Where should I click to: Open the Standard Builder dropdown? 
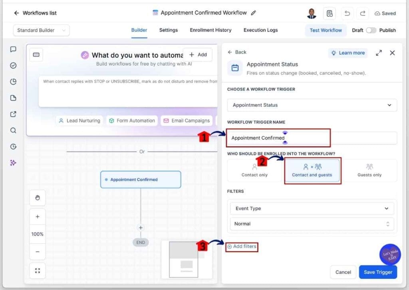click(41, 30)
